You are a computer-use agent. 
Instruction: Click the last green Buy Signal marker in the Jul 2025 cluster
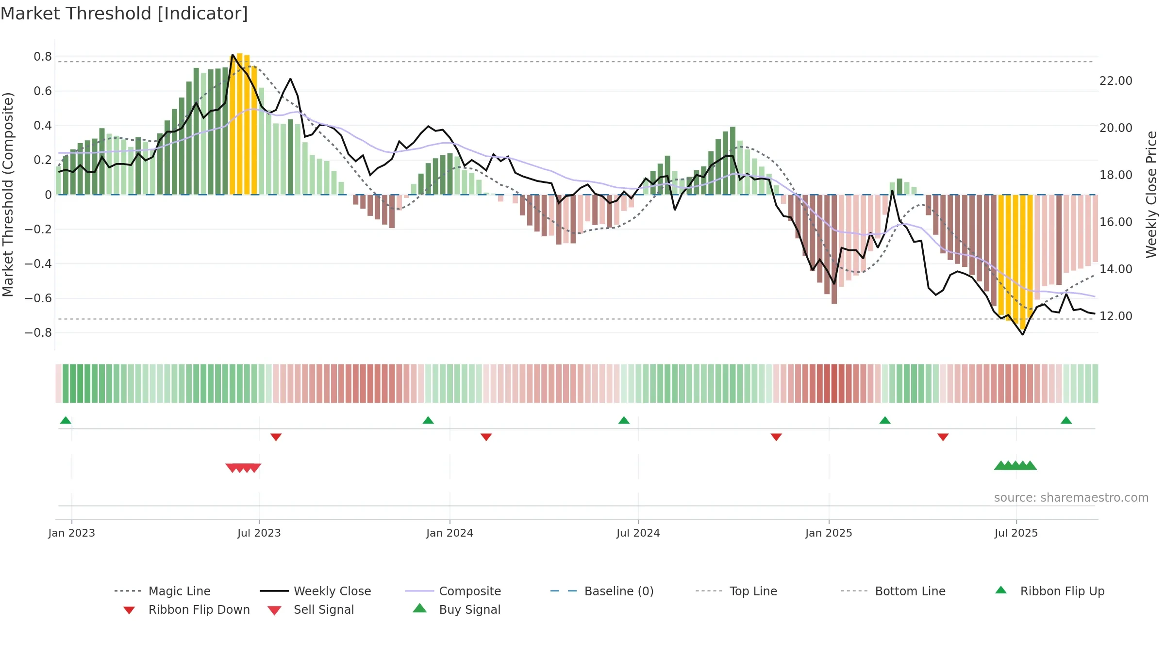tap(1030, 465)
